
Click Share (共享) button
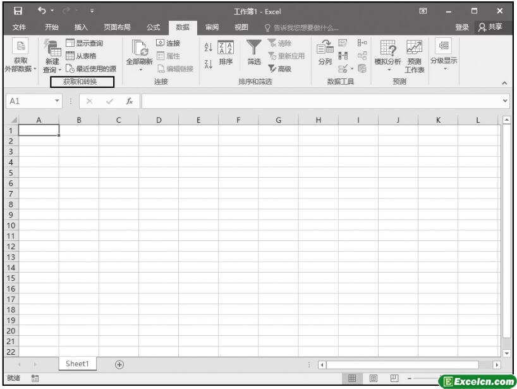tap(490, 27)
